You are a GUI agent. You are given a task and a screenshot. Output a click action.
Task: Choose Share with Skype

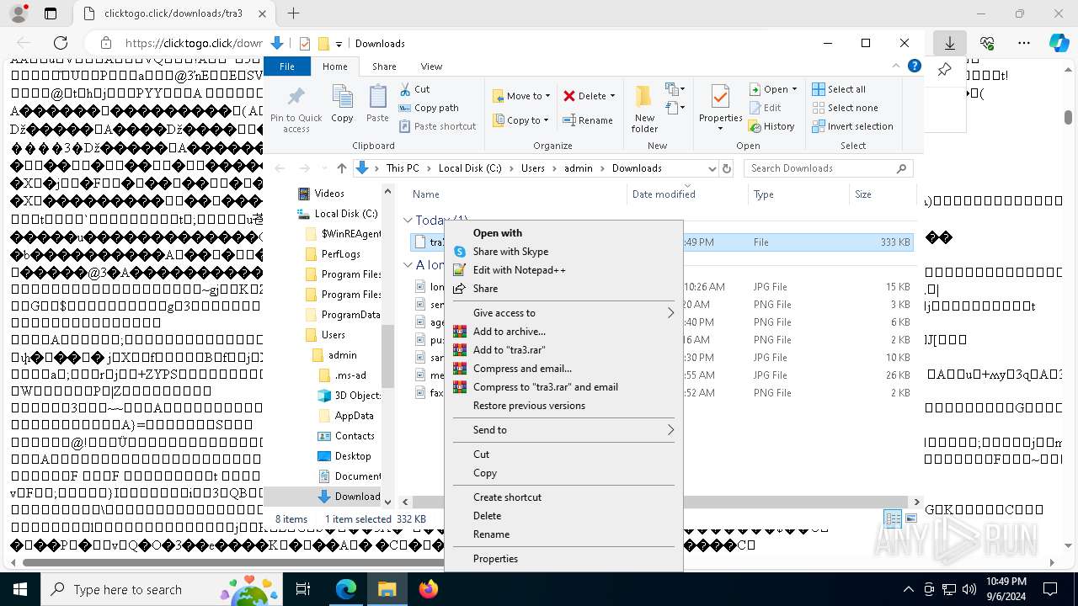click(563, 252)
